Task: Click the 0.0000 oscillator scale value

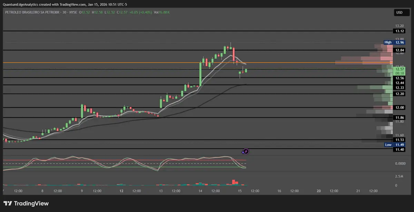Action: tap(400, 163)
